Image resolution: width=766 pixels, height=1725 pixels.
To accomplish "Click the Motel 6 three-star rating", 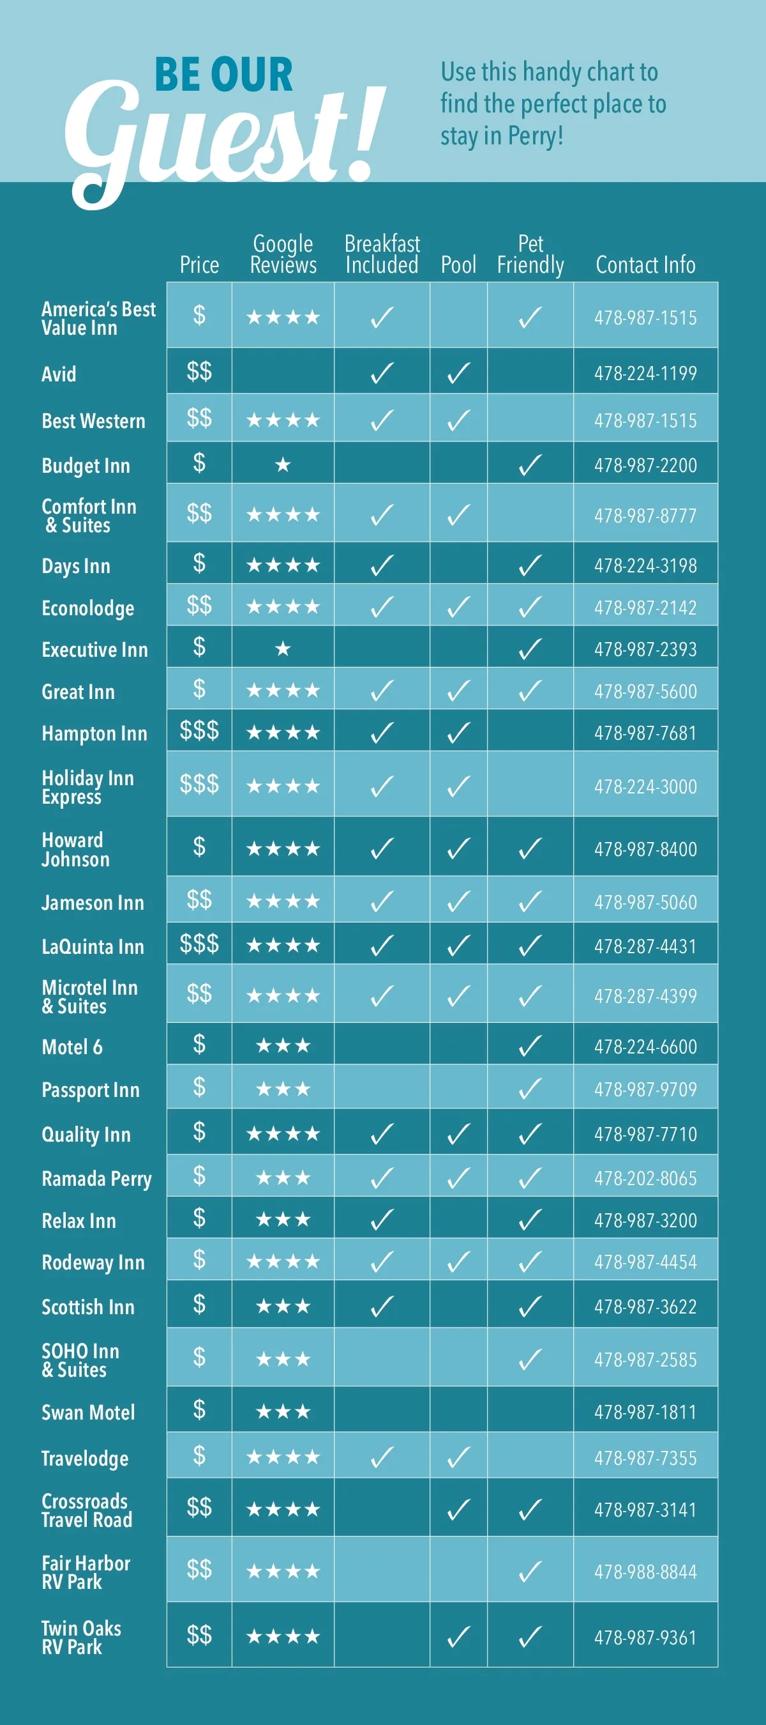I will click(283, 1045).
